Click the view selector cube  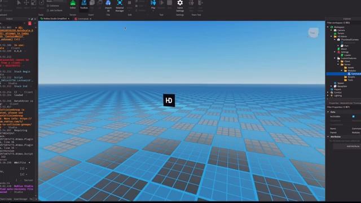(x=313, y=33)
